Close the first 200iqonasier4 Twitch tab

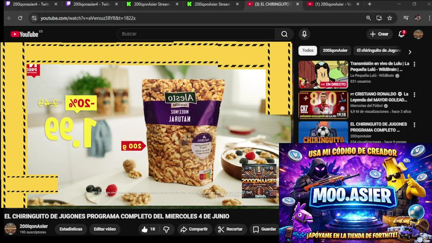click(56, 4)
